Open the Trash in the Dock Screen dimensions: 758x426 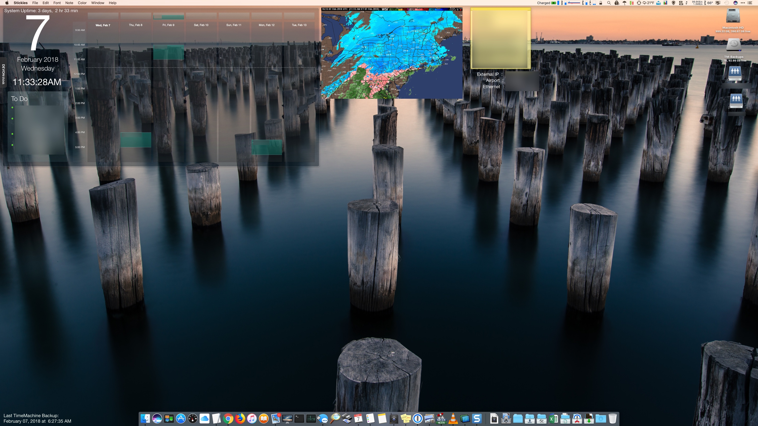[x=612, y=418]
